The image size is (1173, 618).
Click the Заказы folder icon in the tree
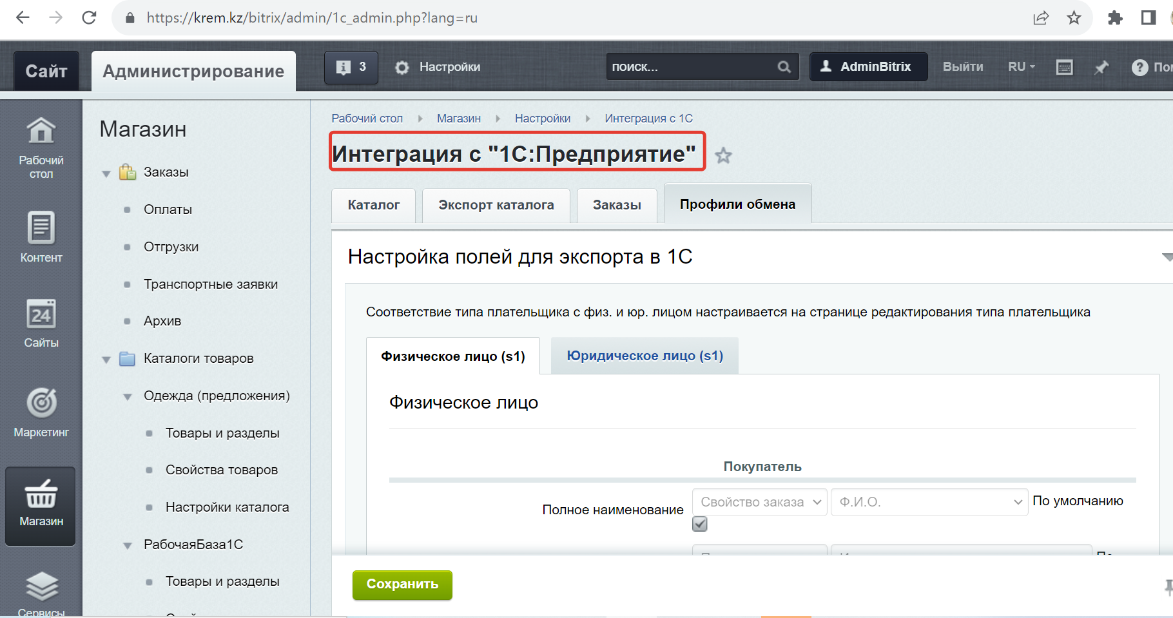128,172
